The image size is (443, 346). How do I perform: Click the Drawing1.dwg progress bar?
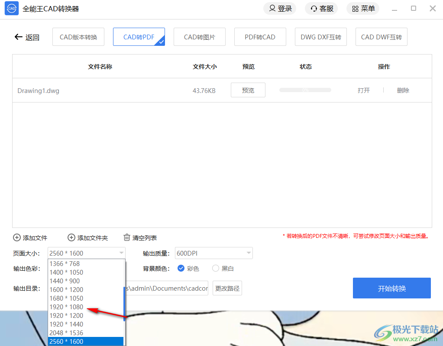305,90
